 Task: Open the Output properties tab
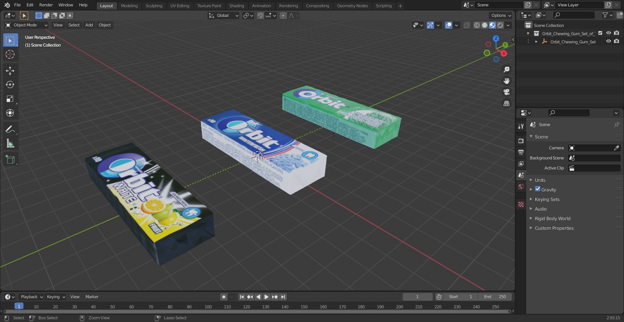521,152
